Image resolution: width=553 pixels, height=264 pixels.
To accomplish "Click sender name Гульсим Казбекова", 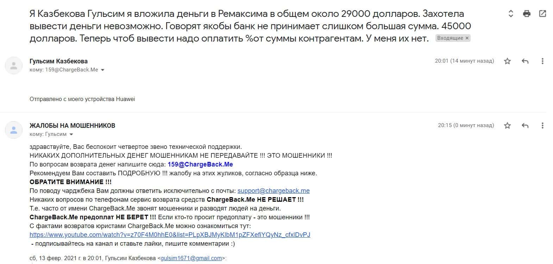I will tap(58, 61).
